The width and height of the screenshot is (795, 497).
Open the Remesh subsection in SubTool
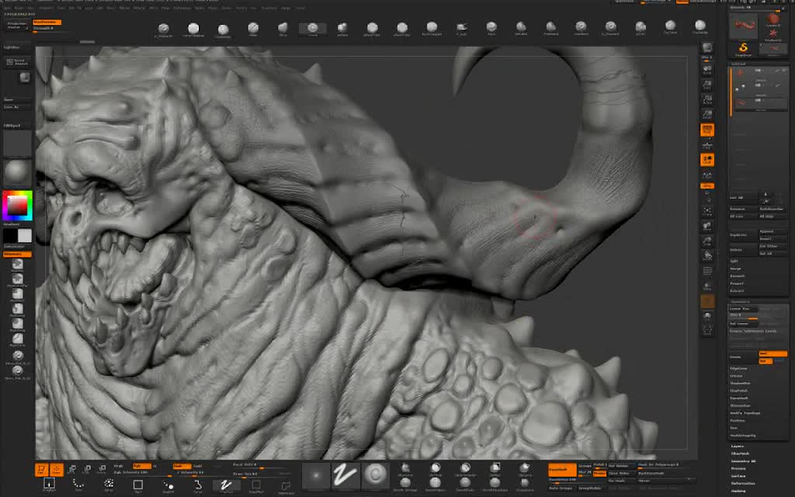click(x=738, y=276)
